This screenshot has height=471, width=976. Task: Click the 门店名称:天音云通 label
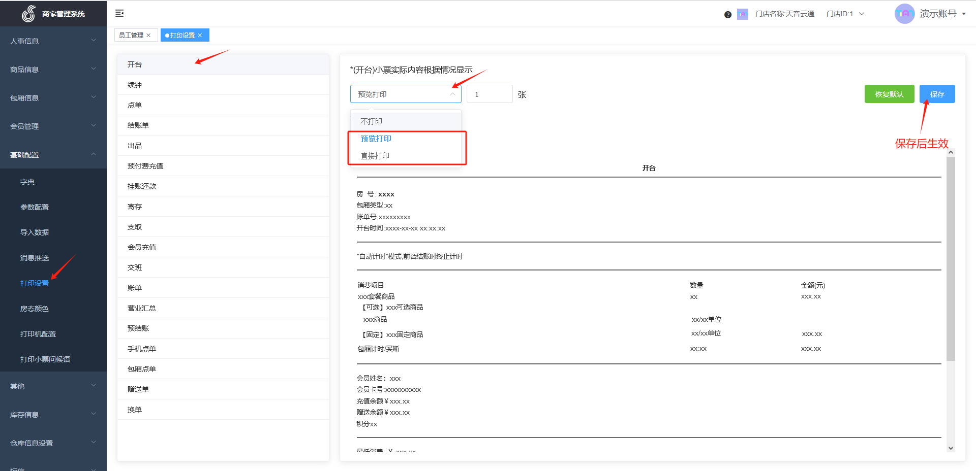click(784, 14)
